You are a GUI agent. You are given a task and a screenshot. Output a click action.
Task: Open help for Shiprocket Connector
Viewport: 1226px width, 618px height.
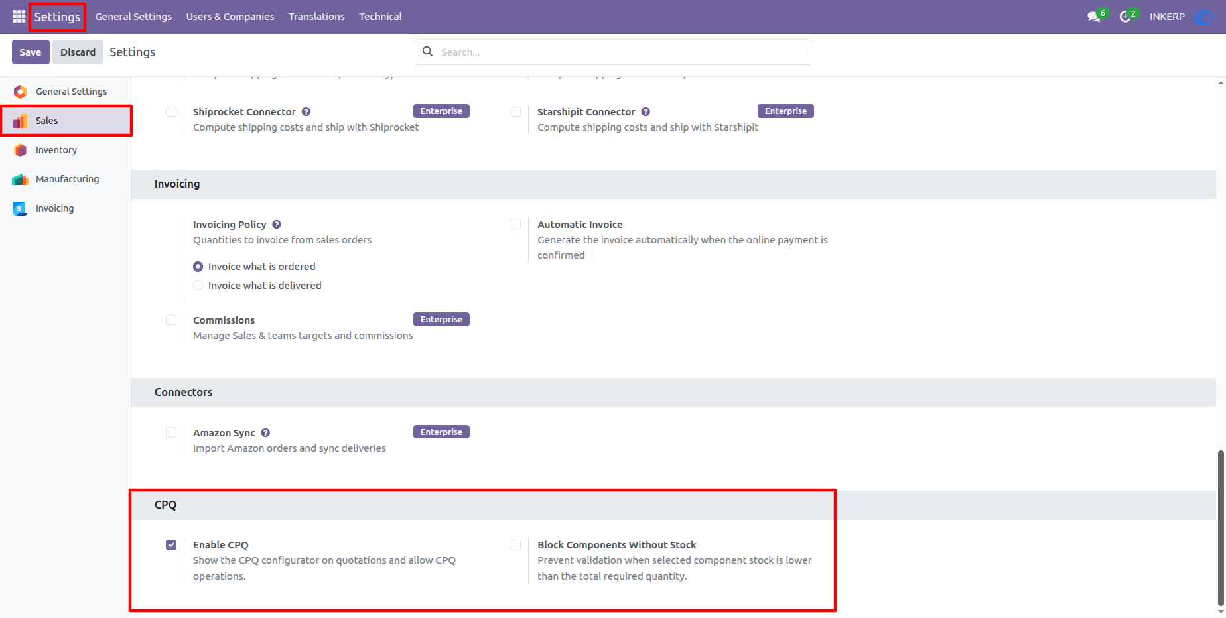[306, 112]
